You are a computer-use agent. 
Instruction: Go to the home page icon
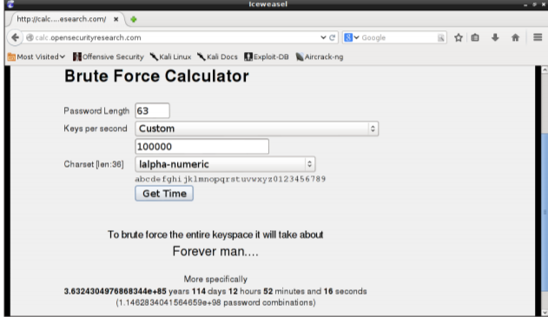click(x=515, y=37)
